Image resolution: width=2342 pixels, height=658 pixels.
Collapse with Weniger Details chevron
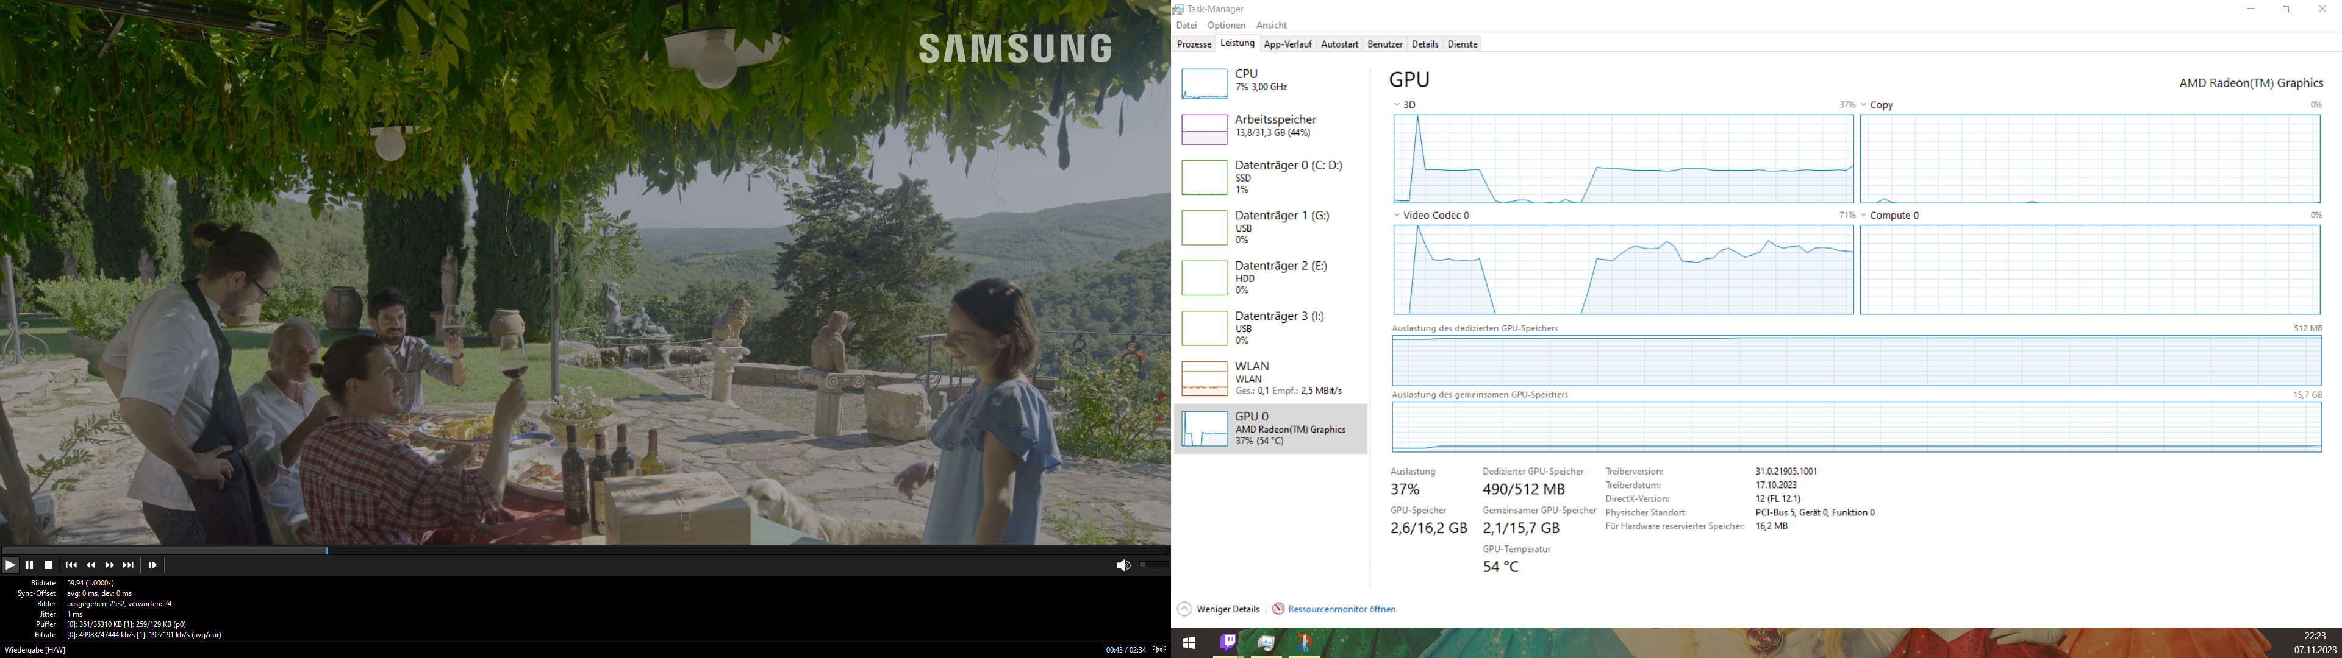[x=1184, y=609]
